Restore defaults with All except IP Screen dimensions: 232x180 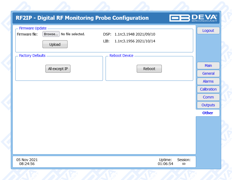[58, 69]
